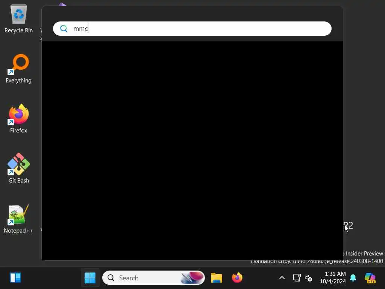This screenshot has height=289, width=385.
Task: Select the Git Bash desktop shortcut
Action: click(x=19, y=169)
